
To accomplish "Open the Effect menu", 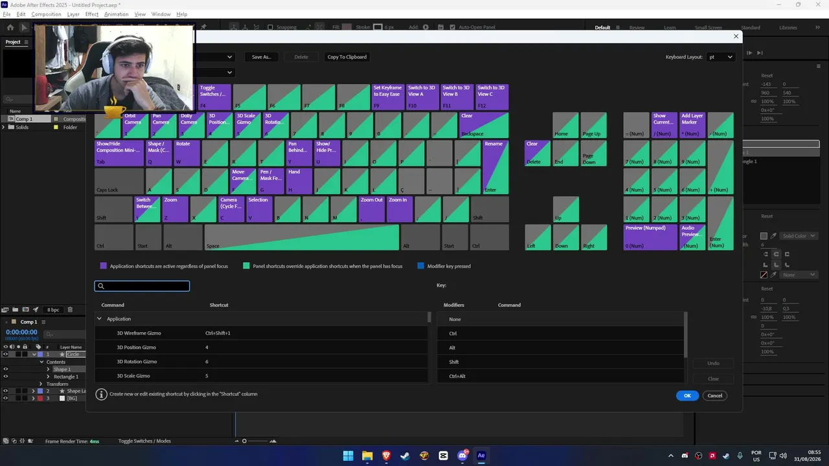I will click(x=92, y=14).
